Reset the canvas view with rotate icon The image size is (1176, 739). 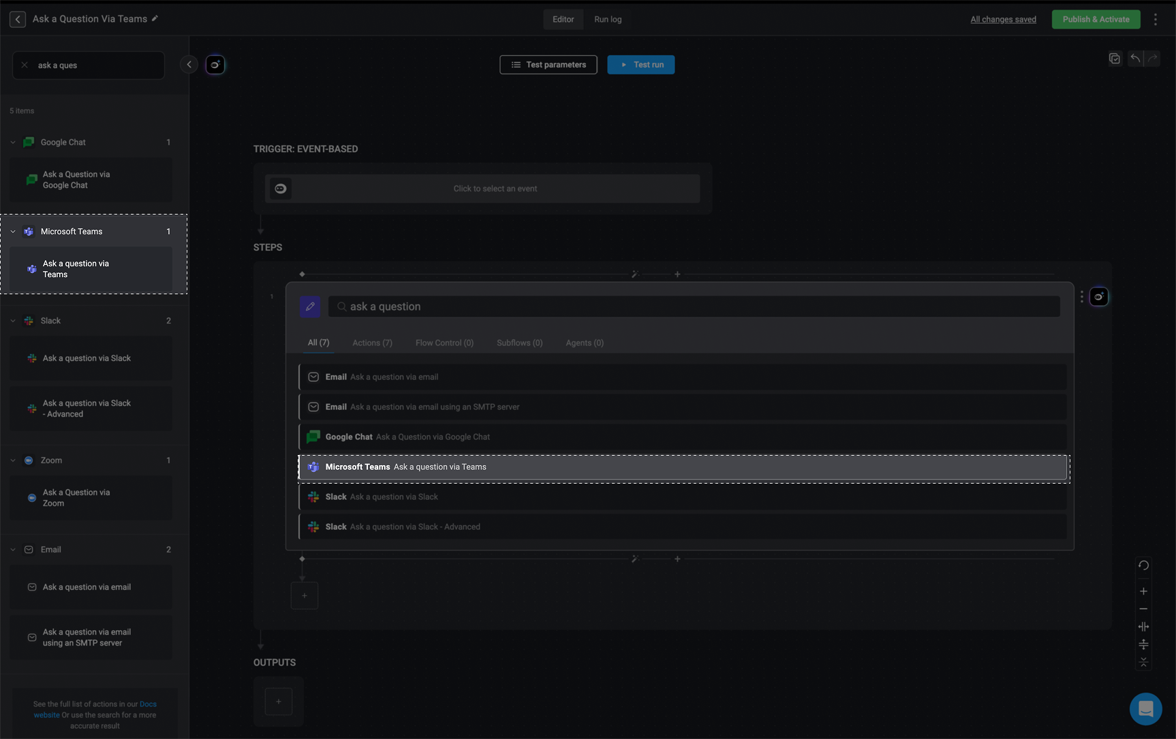(x=1143, y=565)
